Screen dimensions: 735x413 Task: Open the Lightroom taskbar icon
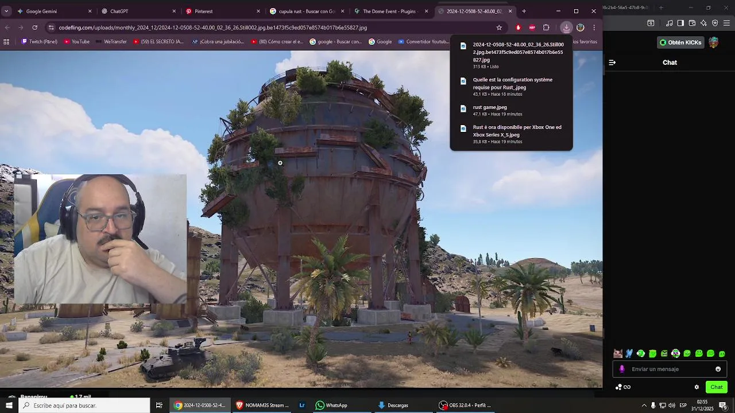coord(302,405)
